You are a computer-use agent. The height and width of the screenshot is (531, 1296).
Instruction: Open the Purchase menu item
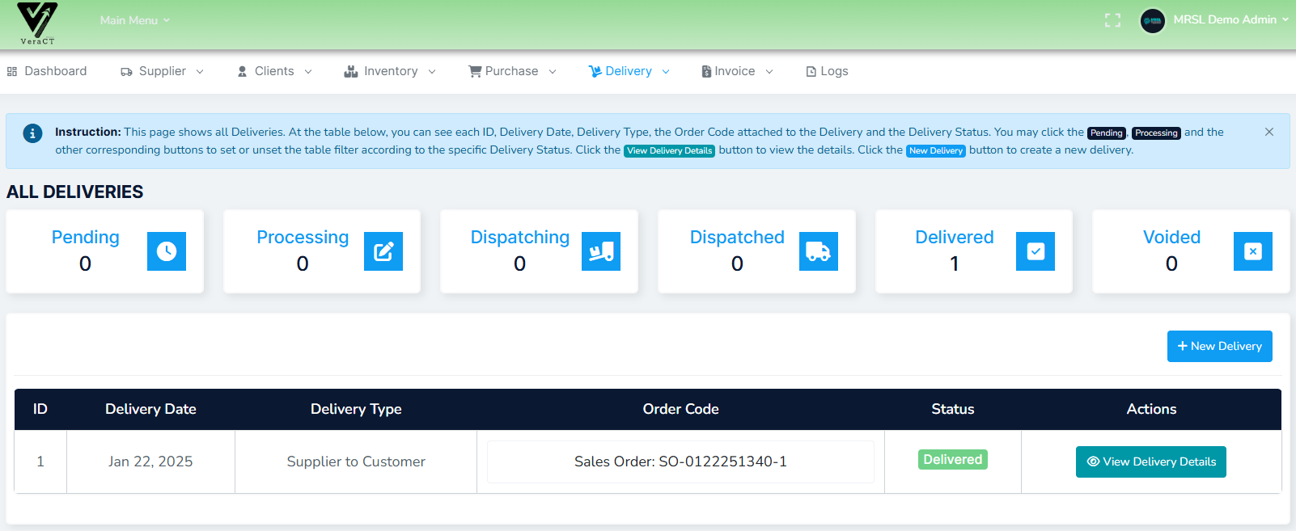512,71
